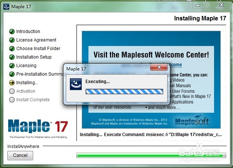This screenshot has height=168, width=233.
Task: Click the striped Executing progress bar
Action: click(x=124, y=92)
